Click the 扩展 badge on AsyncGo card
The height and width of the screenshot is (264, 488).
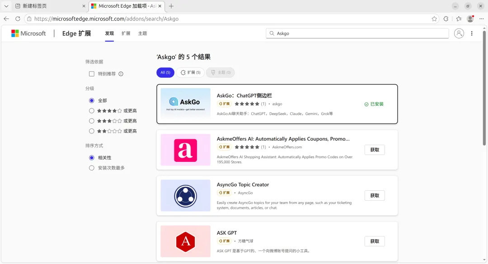224,193
